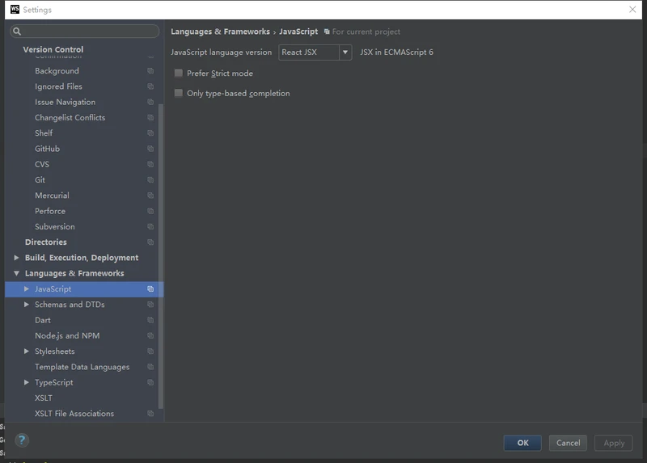Expand the JavaScript tree node arrow
Image resolution: width=647 pixels, height=463 pixels.
[27, 289]
